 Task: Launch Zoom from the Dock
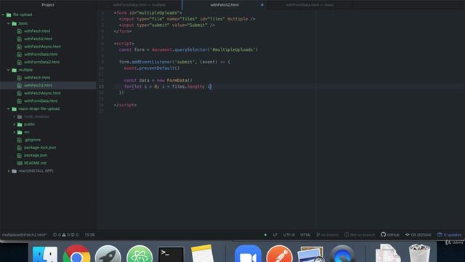pos(248,254)
